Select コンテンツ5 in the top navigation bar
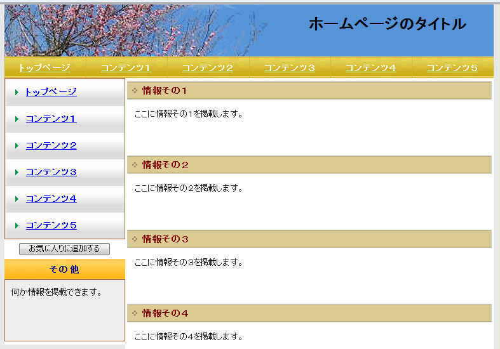The image size is (500, 349). point(452,68)
